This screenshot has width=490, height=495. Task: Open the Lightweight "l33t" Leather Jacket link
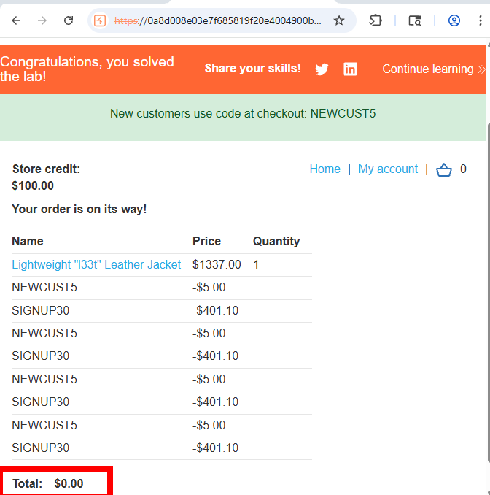coord(96,264)
